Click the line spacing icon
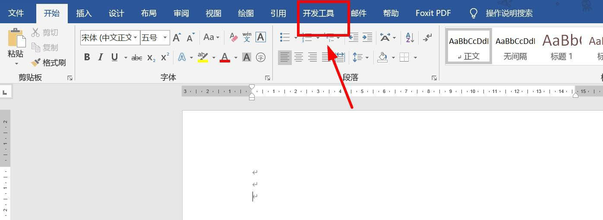This screenshot has width=603, height=220. pos(357,57)
